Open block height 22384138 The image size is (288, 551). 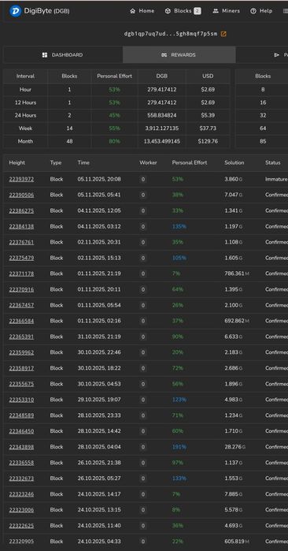[21, 227]
